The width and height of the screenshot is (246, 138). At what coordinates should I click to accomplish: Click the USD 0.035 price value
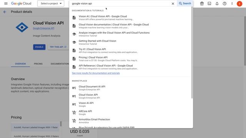[x=80, y=131]
